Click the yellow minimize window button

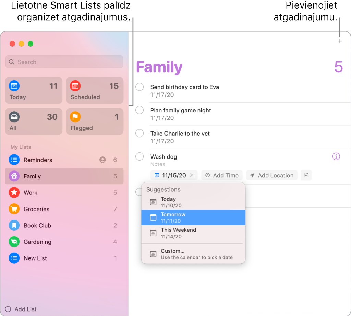click(x=21, y=44)
